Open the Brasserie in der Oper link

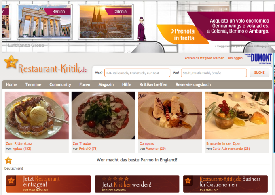(223, 143)
